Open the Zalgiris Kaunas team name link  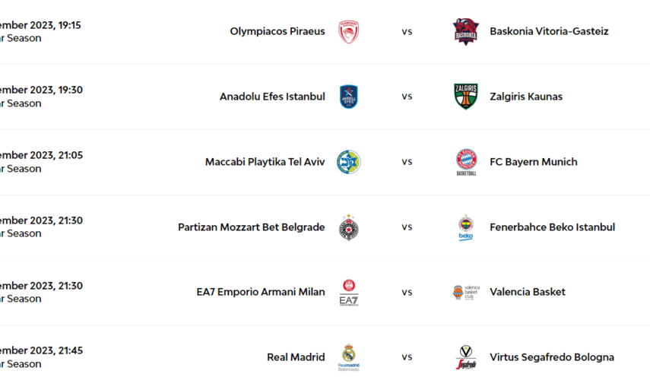click(x=526, y=97)
